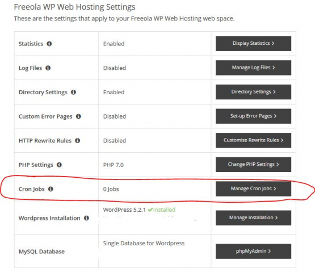Click the Manage Installation button
Viewport: 315px width, 276px height.
pos(253,218)
